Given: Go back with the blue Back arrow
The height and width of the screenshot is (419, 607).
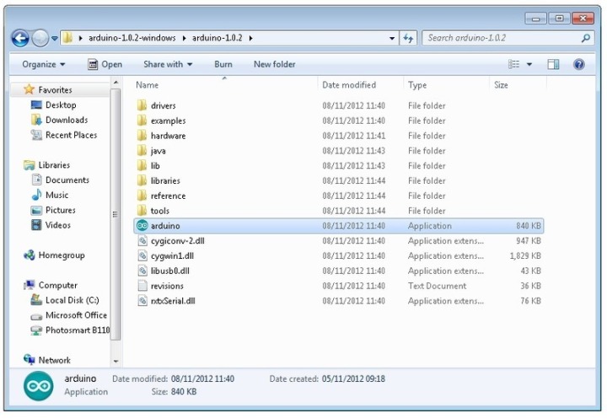Looking at the screenshot, I should coord(20,38).
